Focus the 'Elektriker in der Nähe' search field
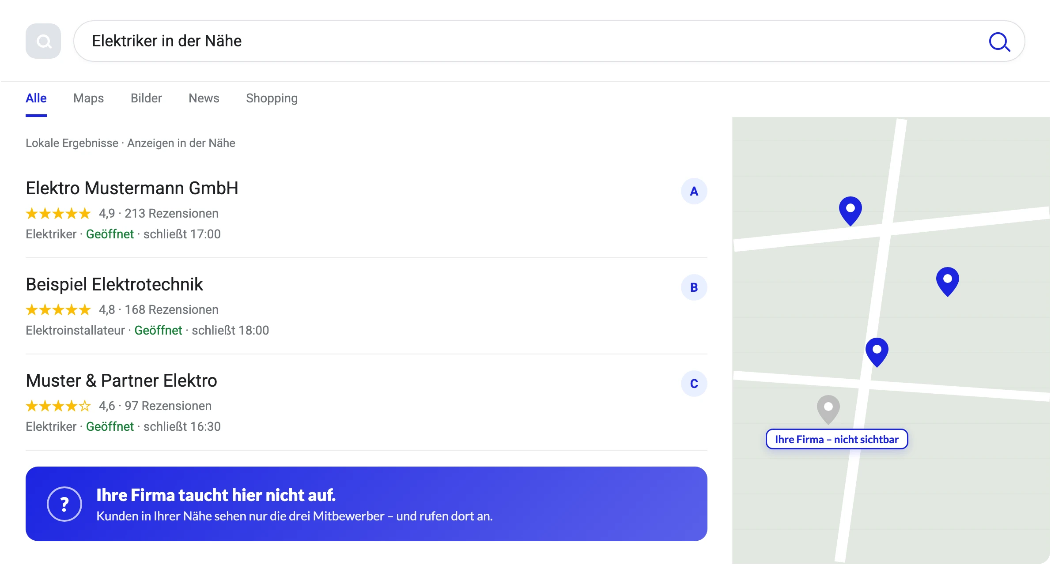This screenshot has width=1051, height=565. (549, 41)
